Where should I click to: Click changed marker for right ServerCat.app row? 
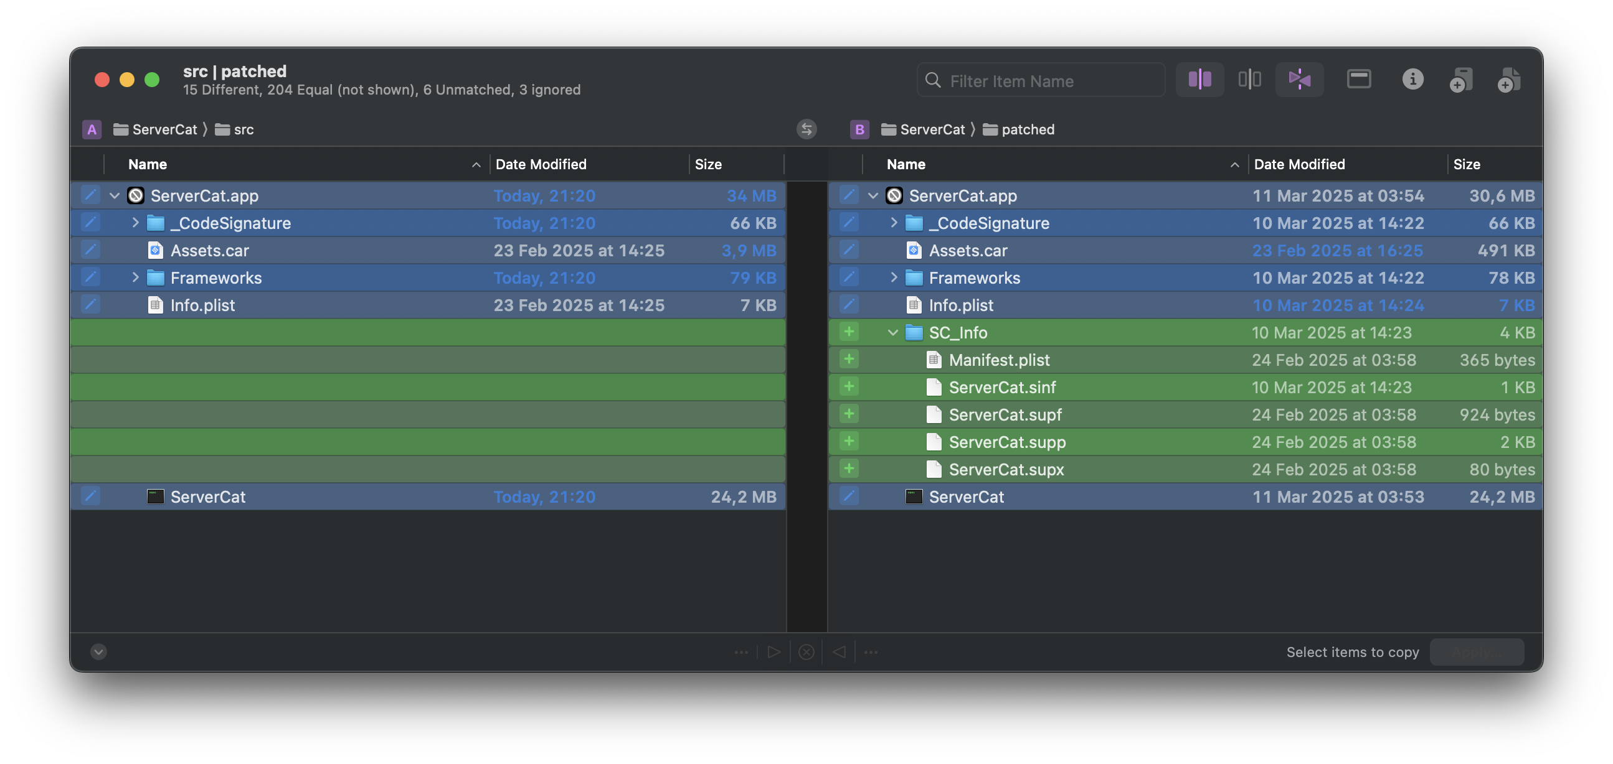click(x=849, y=195)
